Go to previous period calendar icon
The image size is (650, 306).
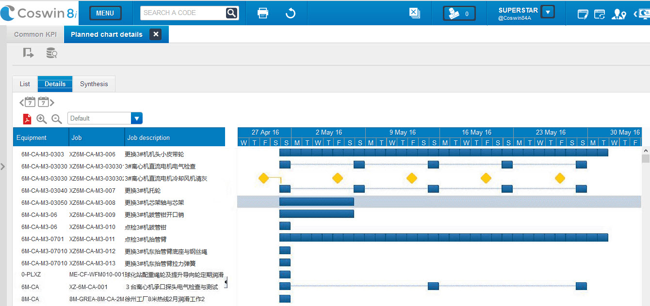click(x=28, y=102)
